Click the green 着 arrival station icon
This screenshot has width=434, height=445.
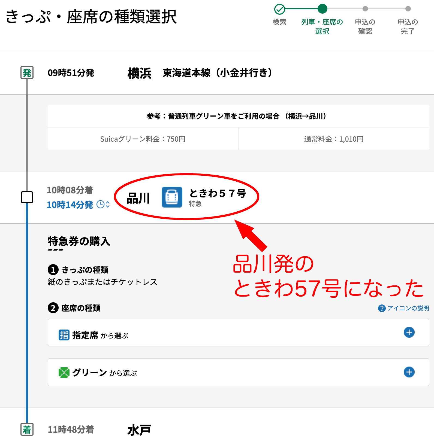[27, 429]
